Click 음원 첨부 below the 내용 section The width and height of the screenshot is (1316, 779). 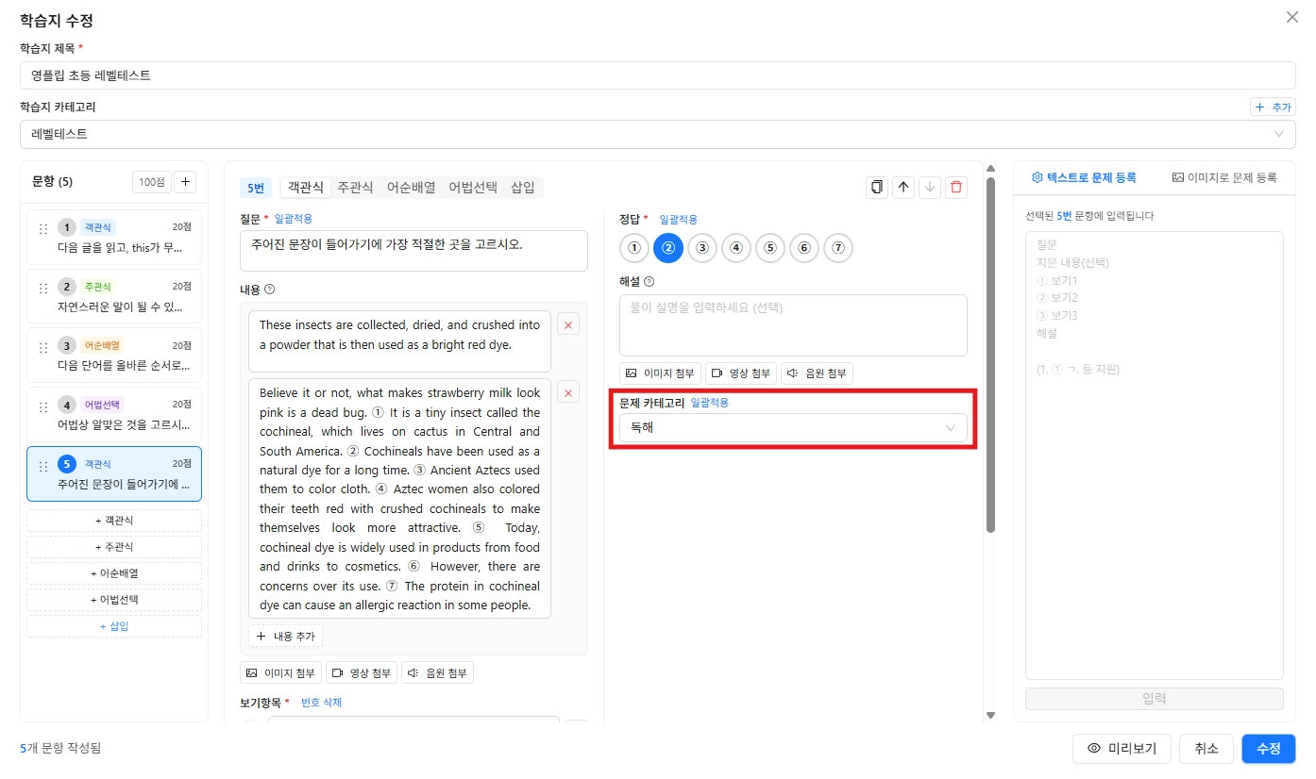[437, 673]
